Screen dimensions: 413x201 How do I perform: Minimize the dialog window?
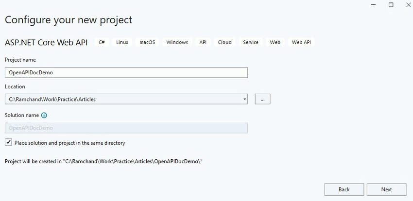tap(374, 5)
